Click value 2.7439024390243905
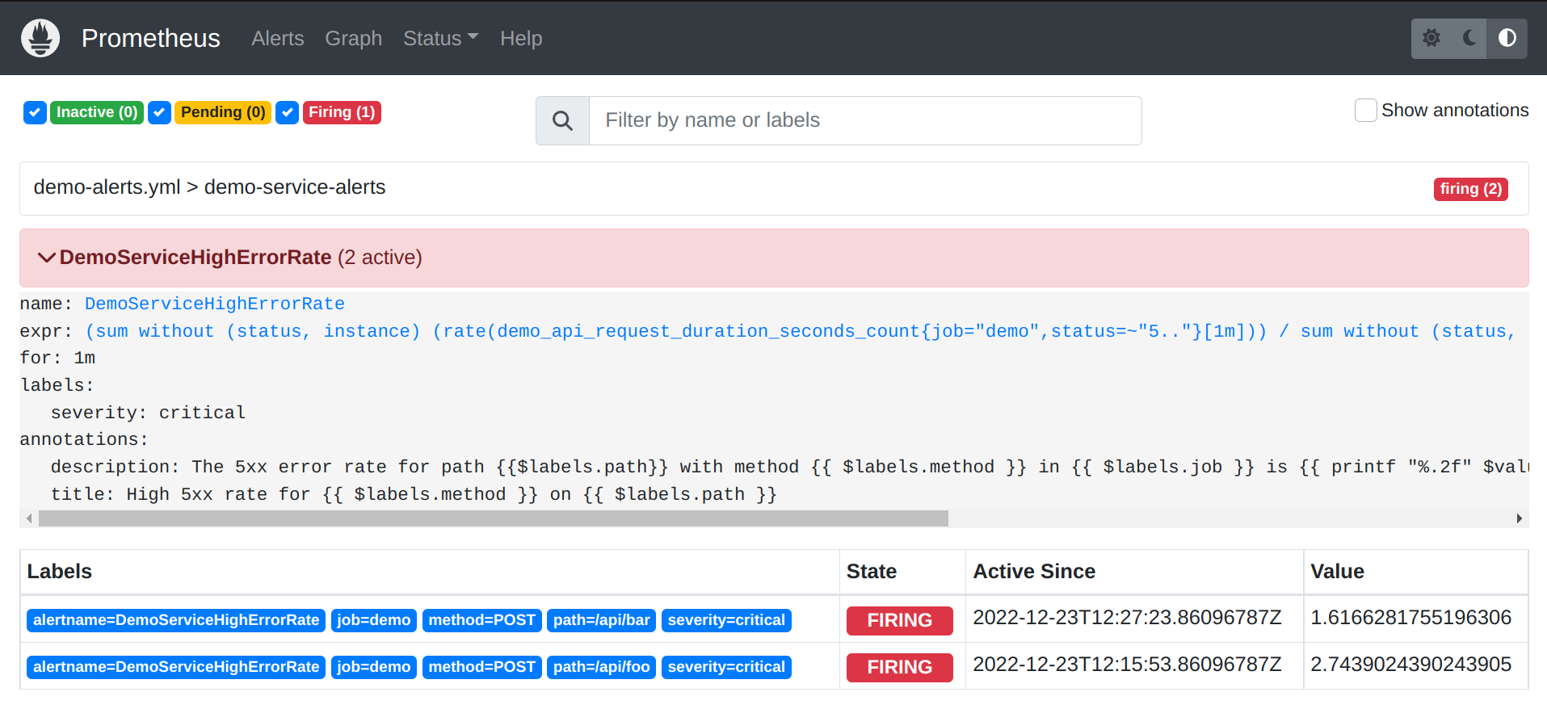The image size is (1547, 709). (x=1411, y=665)
